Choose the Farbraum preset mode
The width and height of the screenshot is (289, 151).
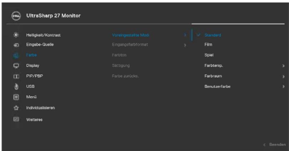tap(213, 76)
